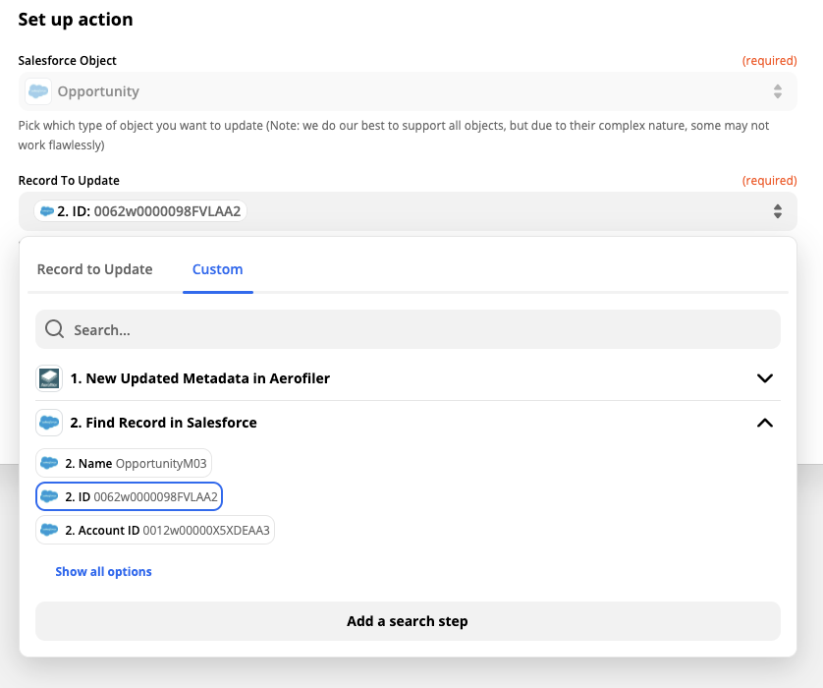Collapse the Find Record in Salesforce section
Viewport: 823px width, 688px height.
coord(765,423)
